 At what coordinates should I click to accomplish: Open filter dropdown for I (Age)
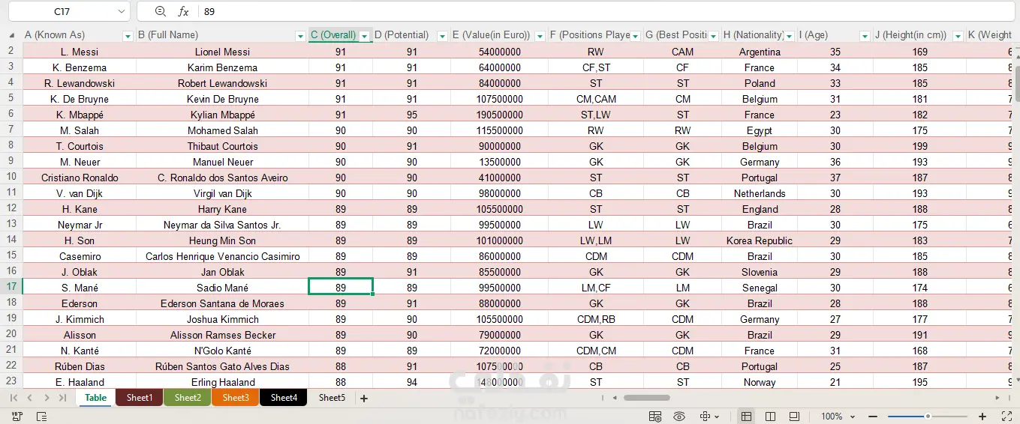click(x=865, y=36)
